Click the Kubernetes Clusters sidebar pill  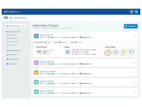[x=16, y=26]
